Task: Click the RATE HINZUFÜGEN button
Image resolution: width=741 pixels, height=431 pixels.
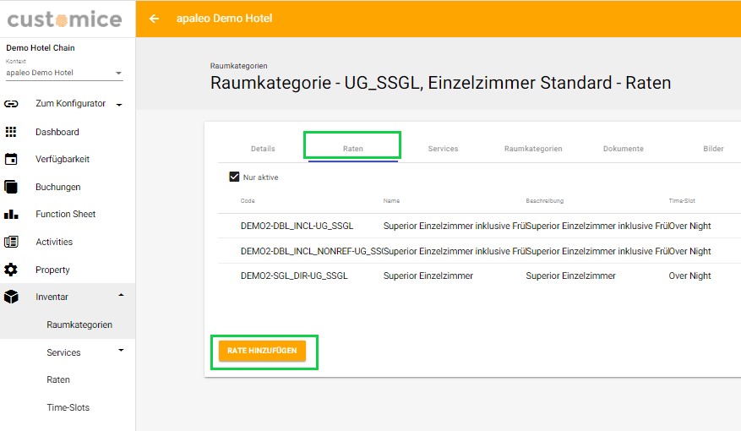Action: click(x=262, y=351)
